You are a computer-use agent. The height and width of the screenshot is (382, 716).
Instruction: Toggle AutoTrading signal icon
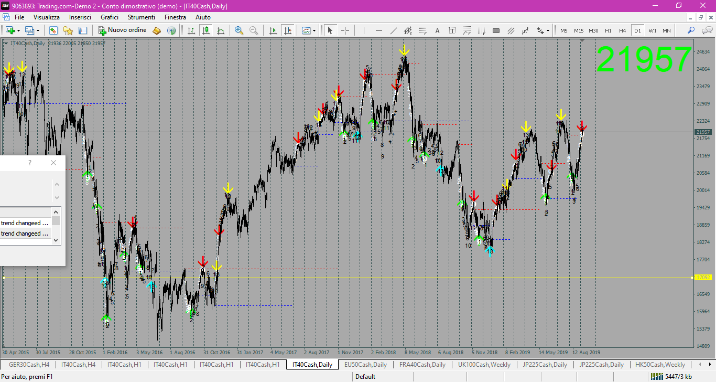171,30
